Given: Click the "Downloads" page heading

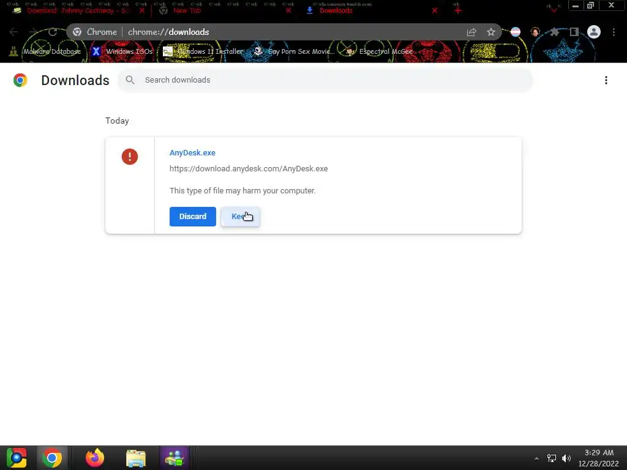Looking at the screenshot, I should click(x=75, y=80).
